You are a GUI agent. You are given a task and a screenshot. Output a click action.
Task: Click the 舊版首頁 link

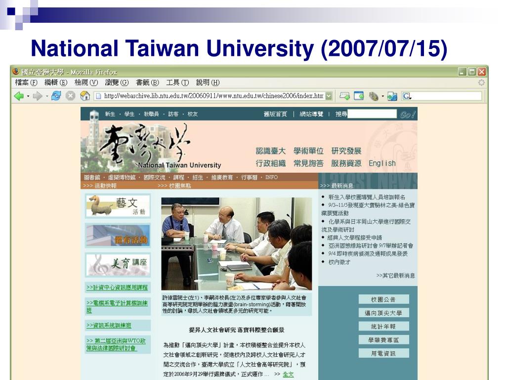[x=275, y=114]
